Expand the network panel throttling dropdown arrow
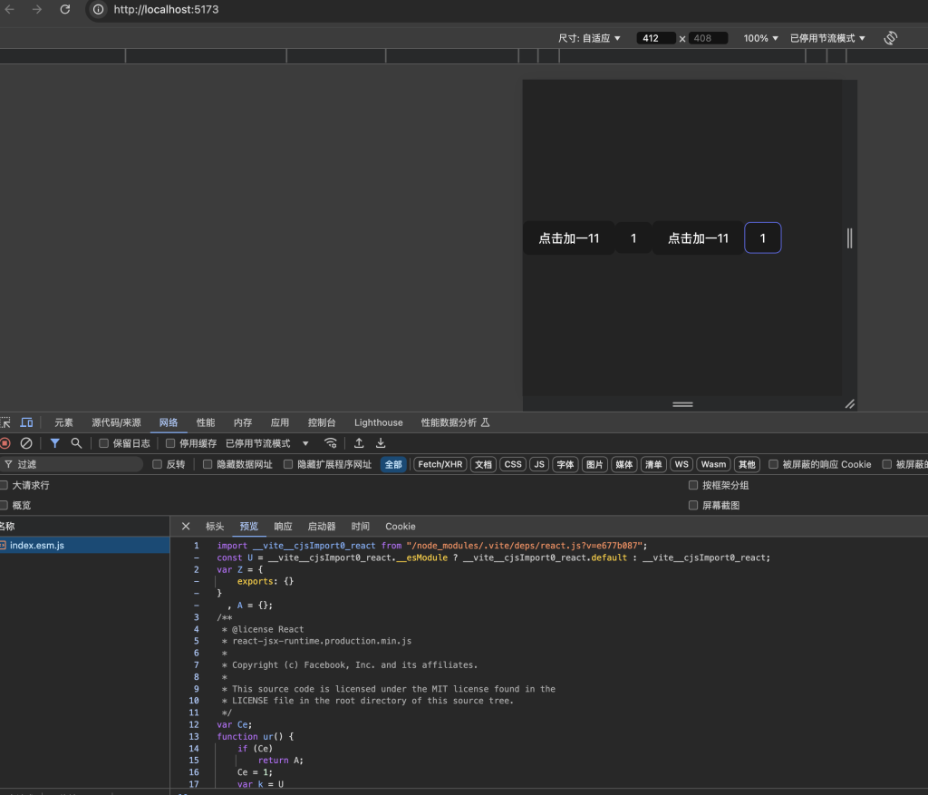 [305, 443]
